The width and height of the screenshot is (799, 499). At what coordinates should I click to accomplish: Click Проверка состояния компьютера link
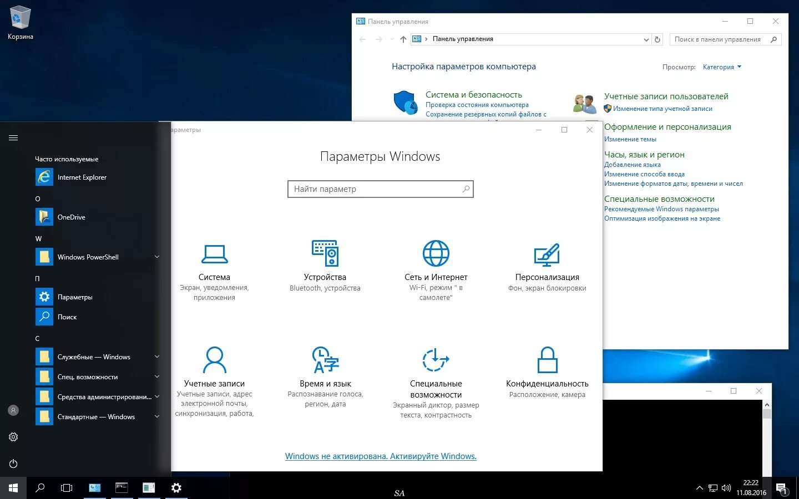(x=477, y=105)
